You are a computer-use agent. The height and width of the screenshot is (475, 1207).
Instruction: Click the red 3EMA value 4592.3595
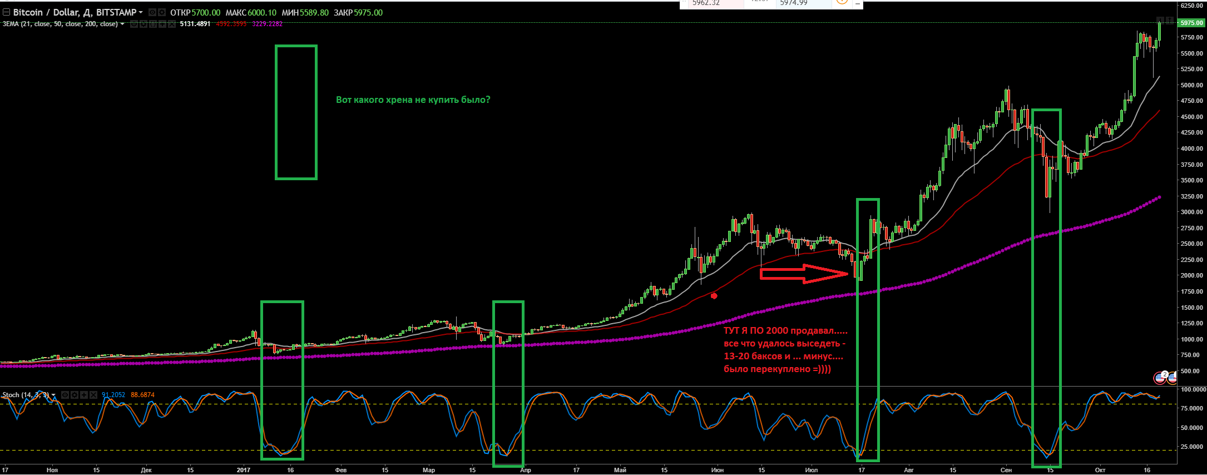pyautogui.click(x=231, y=24)
